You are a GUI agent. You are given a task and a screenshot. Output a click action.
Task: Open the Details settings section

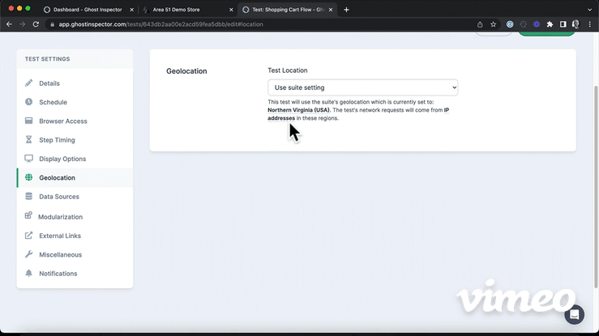pyautogui.click(x=75, y=83)
